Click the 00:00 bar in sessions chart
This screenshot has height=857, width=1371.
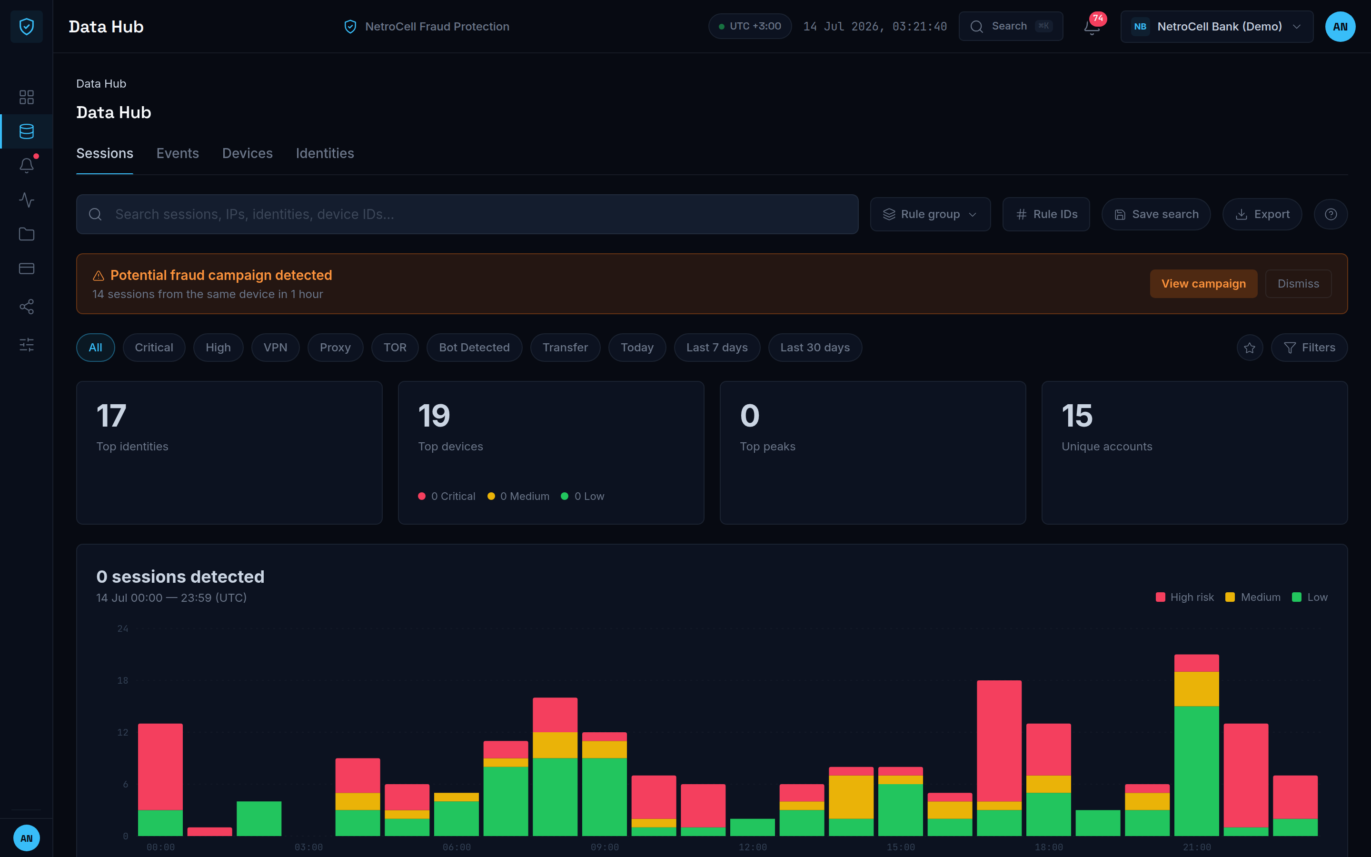[160, 780]
